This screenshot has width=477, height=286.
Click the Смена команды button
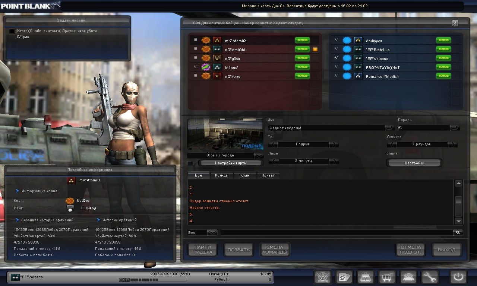(275, 250)
